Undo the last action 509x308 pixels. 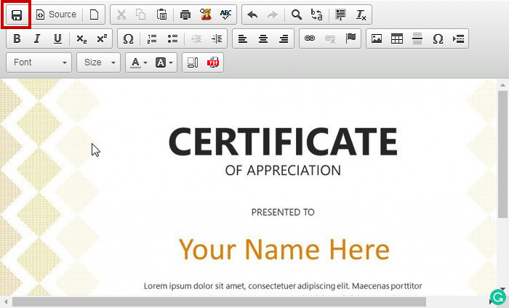252,15
